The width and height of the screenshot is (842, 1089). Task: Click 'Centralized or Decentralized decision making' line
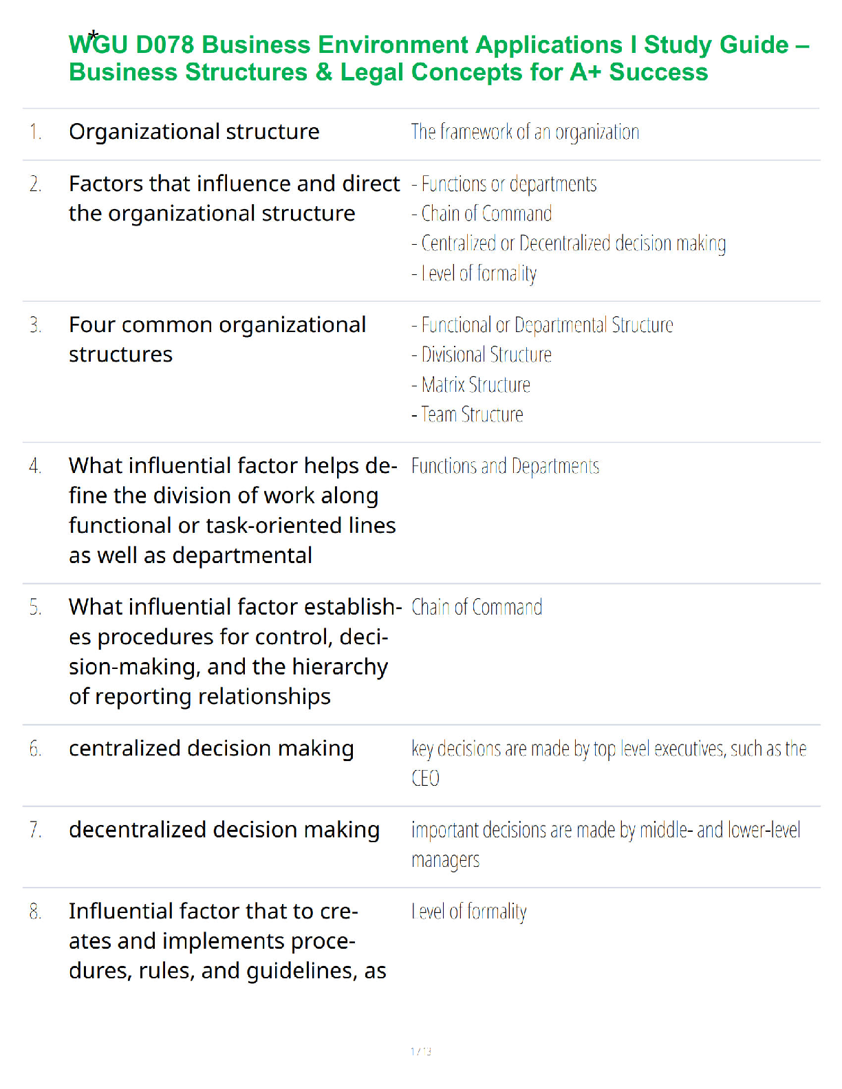569,244
